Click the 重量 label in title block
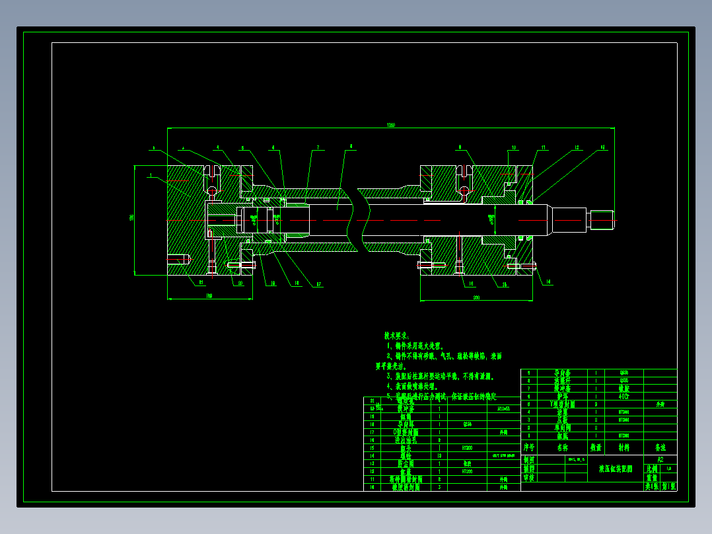Screen dimensions: 712x534 click(652, 478)
